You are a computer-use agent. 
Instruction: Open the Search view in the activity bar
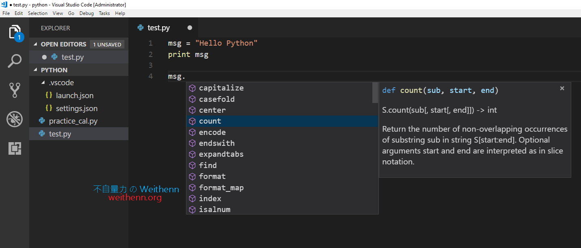point(15,61)
